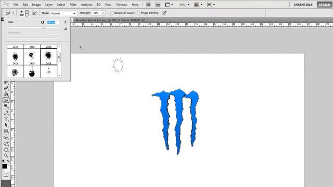
Task: Click the brush Size value field
Action: pos(53,22)
